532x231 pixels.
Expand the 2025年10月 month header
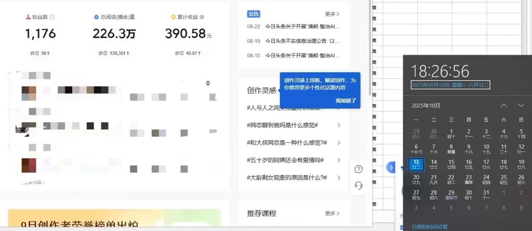coord(426,106)
